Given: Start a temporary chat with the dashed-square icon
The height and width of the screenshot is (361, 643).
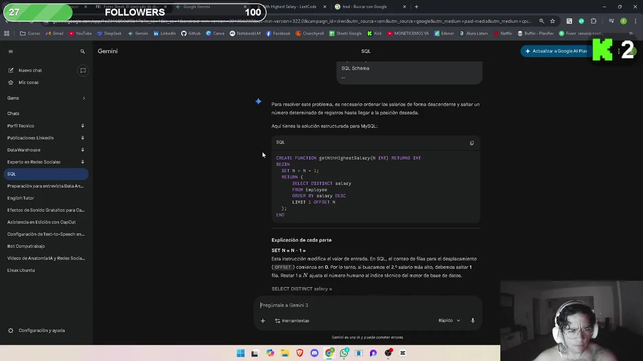Looking at the screenshot, I should (x=83, y=70).
